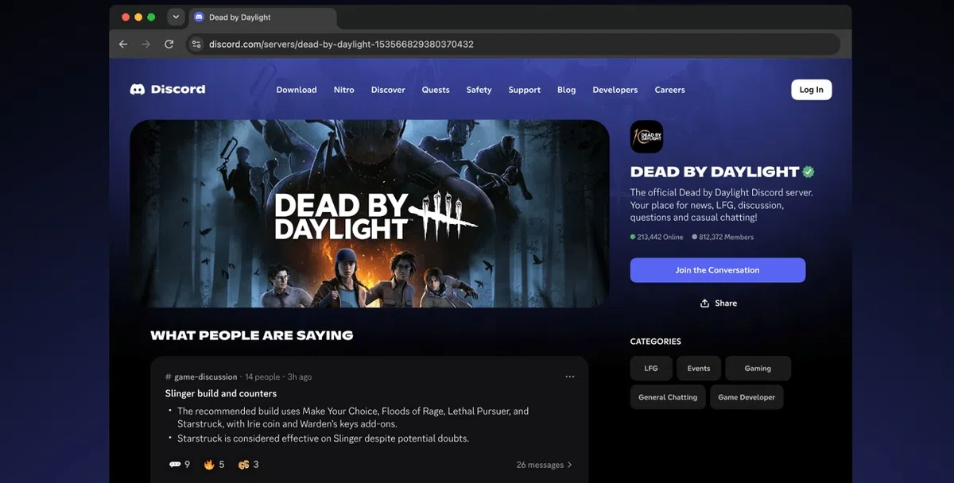Open the Safety nav link
This screenshot has height=483, width=954.
click(x=479, y=90)
